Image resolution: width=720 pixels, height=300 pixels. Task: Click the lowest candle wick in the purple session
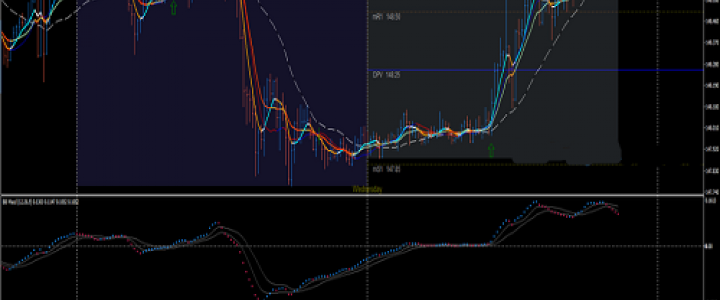click(x=290, y=179)
